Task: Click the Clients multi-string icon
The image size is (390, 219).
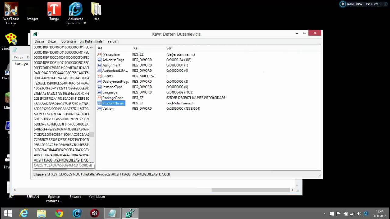Action: click(100, 76)
